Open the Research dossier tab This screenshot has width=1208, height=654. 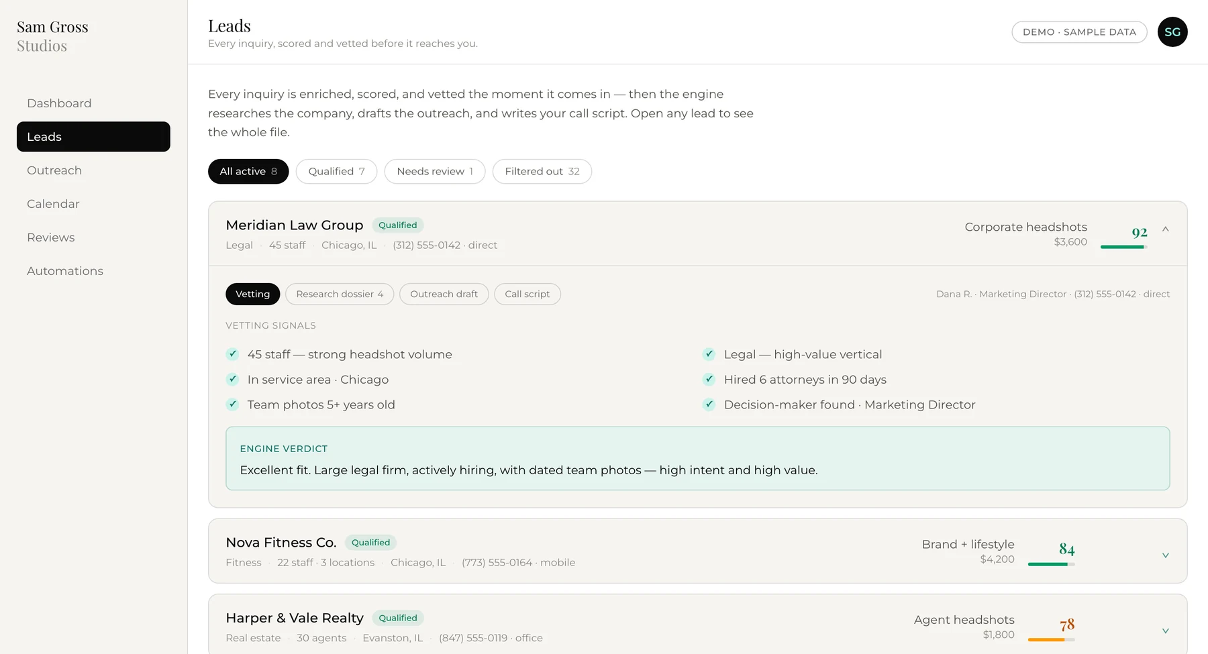pyautogui.click(x=340, y=294)
